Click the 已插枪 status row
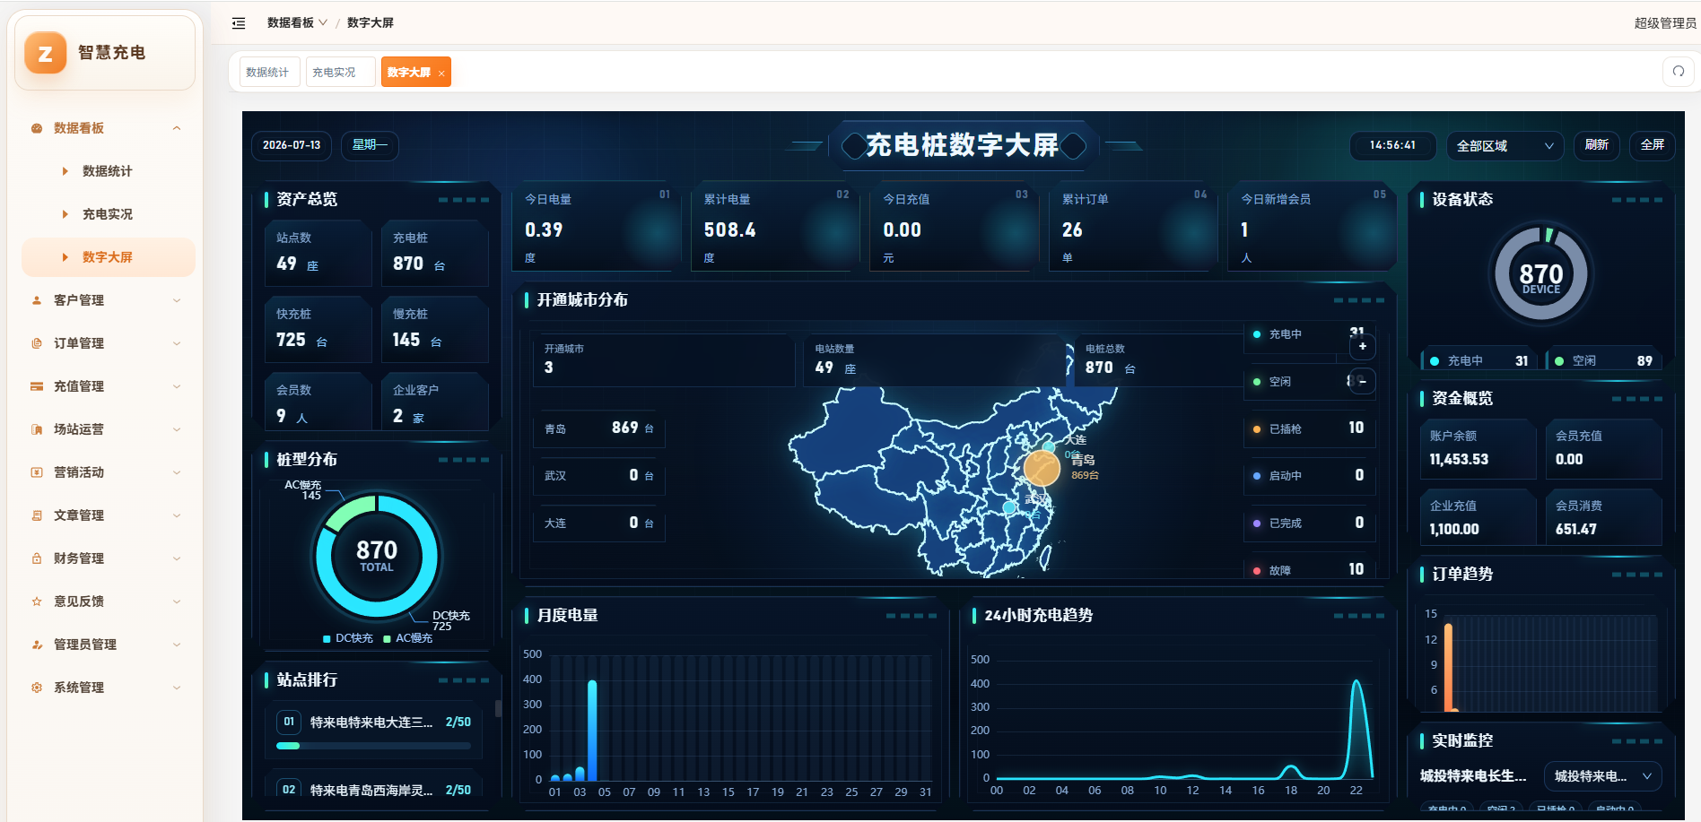This screenshot has width=1701, height=822. [x=1309, y=428]
